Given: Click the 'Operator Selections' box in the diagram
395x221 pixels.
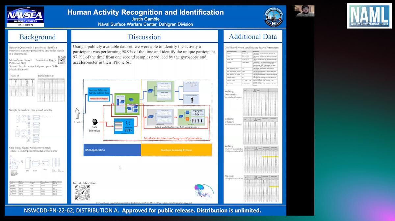Looking at the screenshot, I should point(99,94).
